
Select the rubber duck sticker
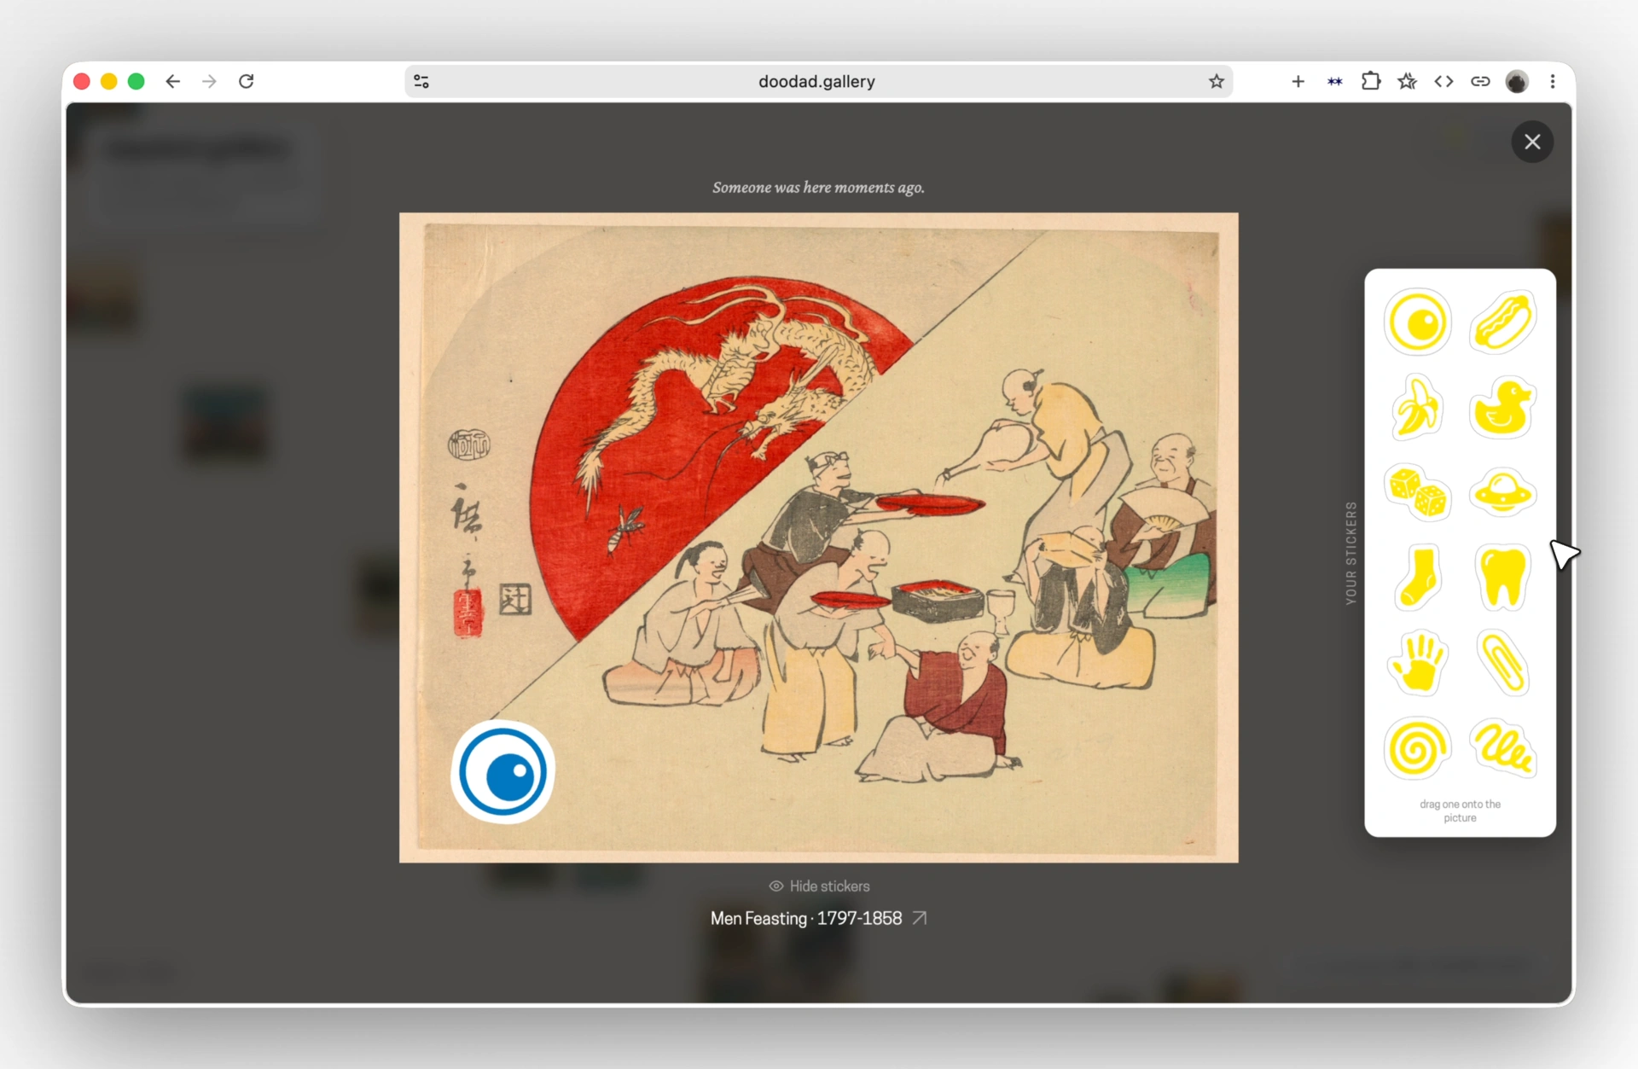1502,408
